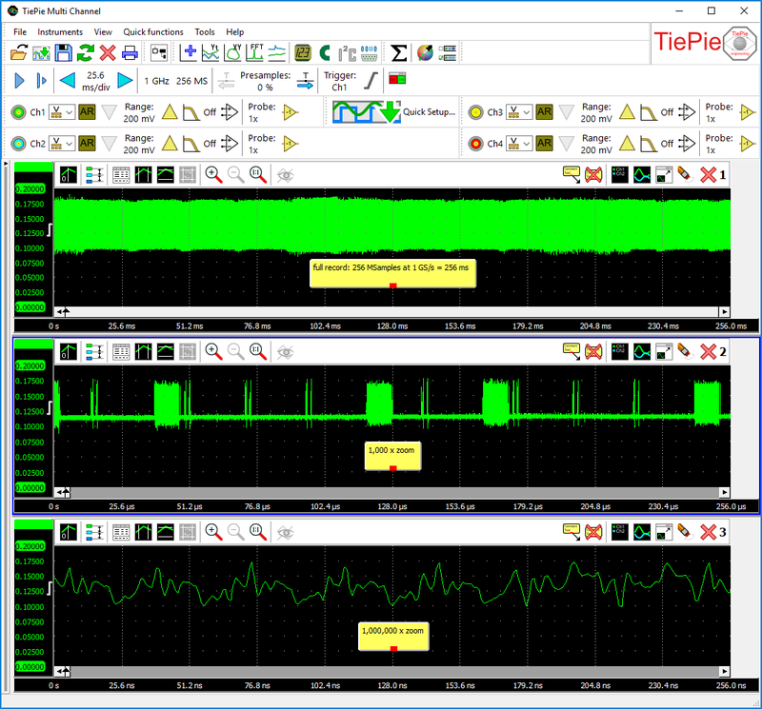Enable the Off toggle for Ch3
Screen dimensions: 762x709
click(x=668, y=111)
